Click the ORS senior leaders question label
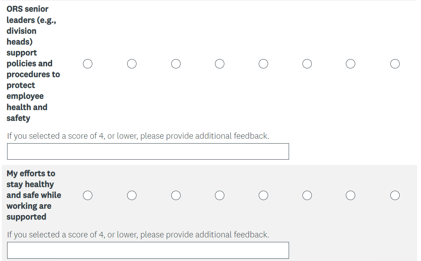Viewport: 421px width, 261px height. pyautogui.click(x=33, y=64)
